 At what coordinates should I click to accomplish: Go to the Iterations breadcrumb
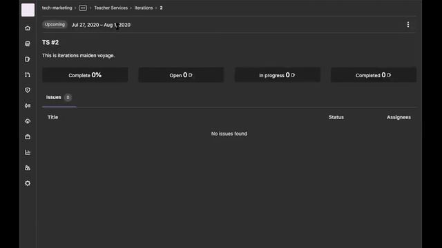pos(144,8)
